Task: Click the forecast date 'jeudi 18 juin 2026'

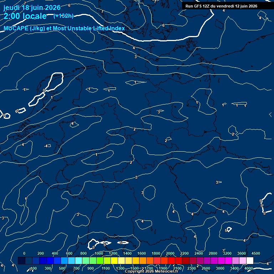Action: coord(32,8)
